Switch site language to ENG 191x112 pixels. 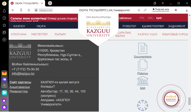point(150,18)
